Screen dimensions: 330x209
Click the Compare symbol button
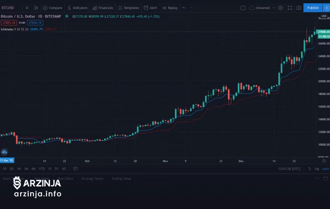53,8
